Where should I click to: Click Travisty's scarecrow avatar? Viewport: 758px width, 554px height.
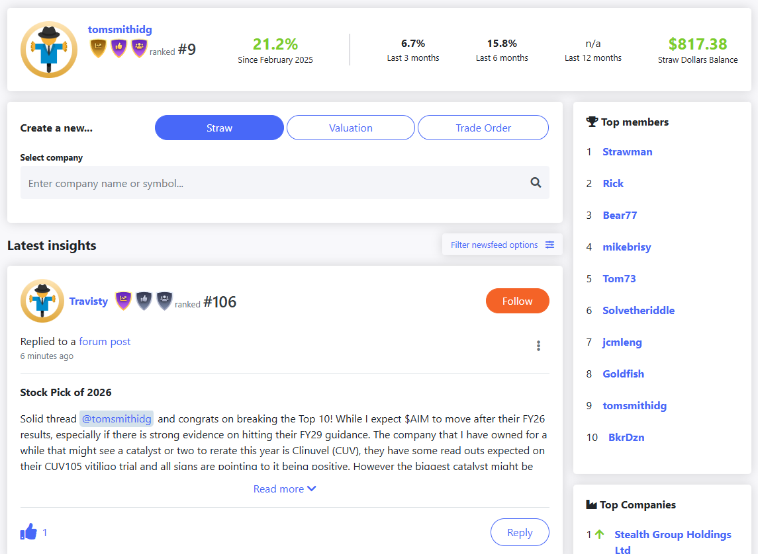[x=42, y=301]
